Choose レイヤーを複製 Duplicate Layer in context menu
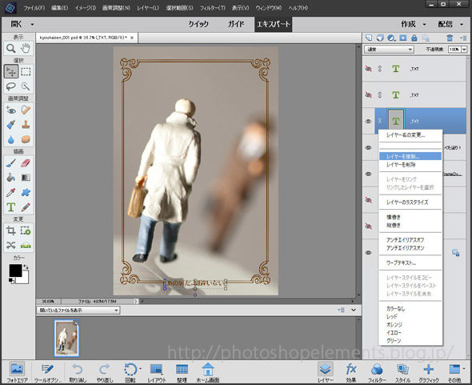Image resolution: width=472 pixels, height=385 pixels. pyautogui.click(x=410, y=156)
